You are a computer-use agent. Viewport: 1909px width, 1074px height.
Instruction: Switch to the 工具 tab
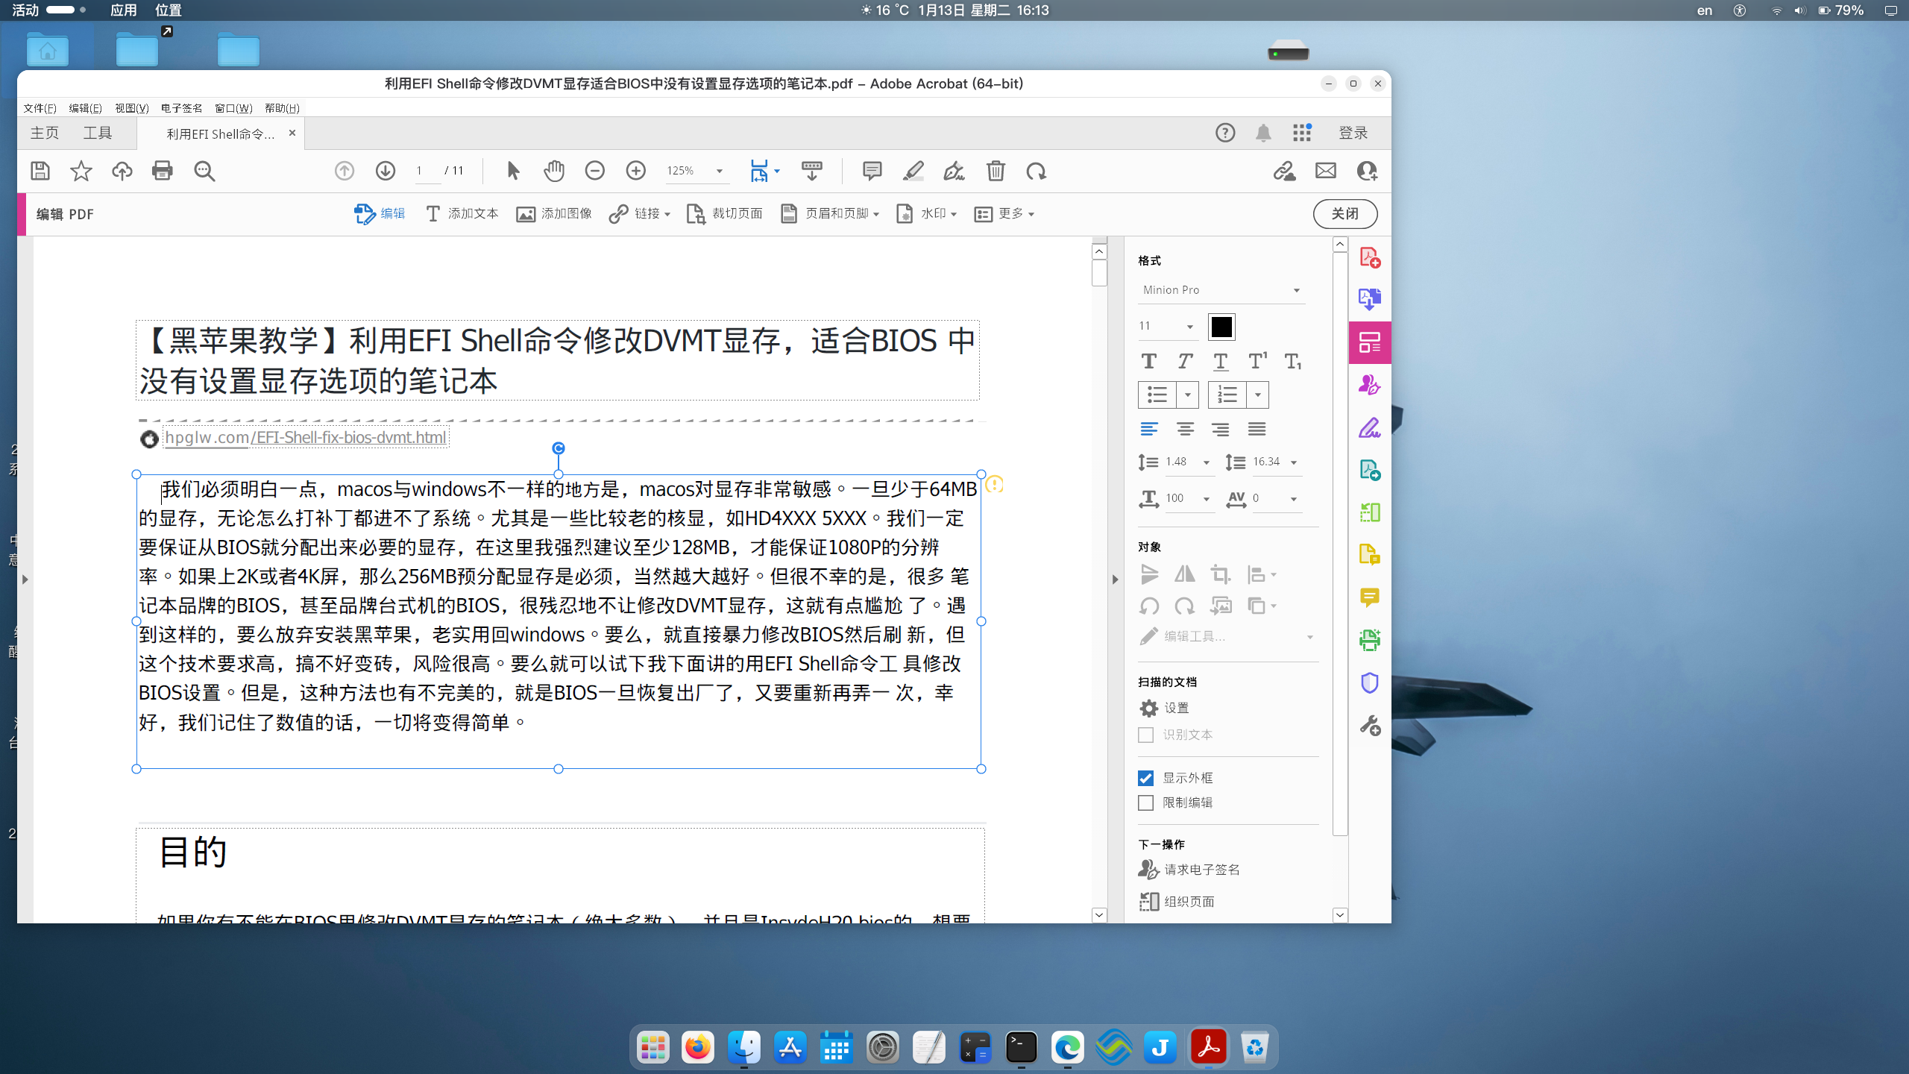pyautogui.click(x=99, y=133)
